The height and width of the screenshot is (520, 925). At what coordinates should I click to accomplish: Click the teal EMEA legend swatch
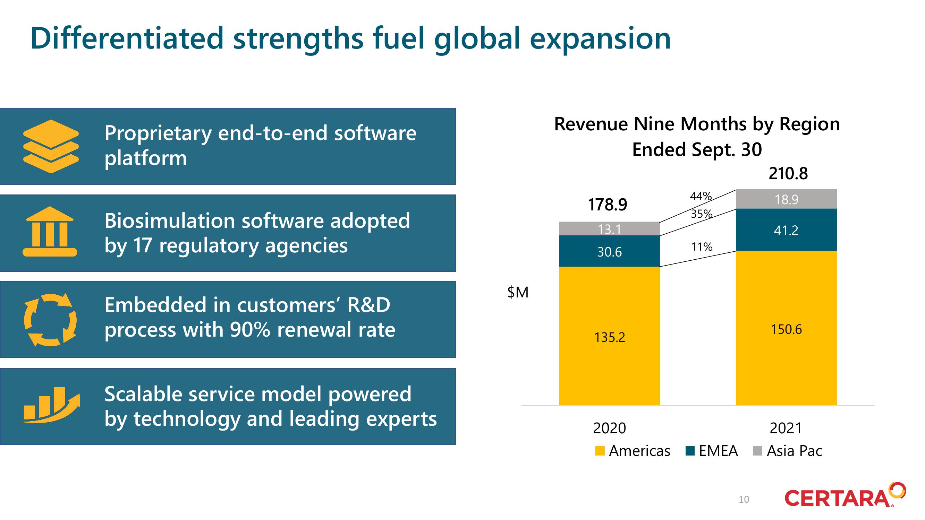(690, 451)
